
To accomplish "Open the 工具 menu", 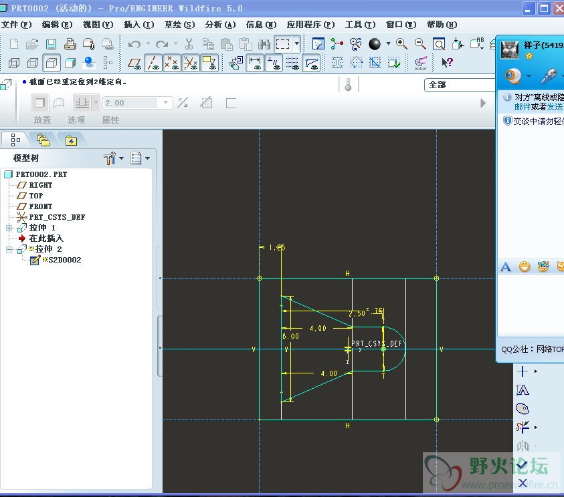I will (361, 25).
